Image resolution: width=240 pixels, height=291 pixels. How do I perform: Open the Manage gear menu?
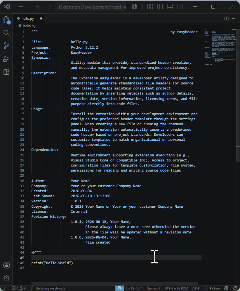7,278
